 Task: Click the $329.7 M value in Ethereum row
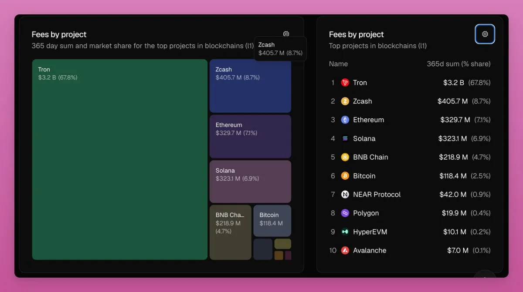click(455, 120)
